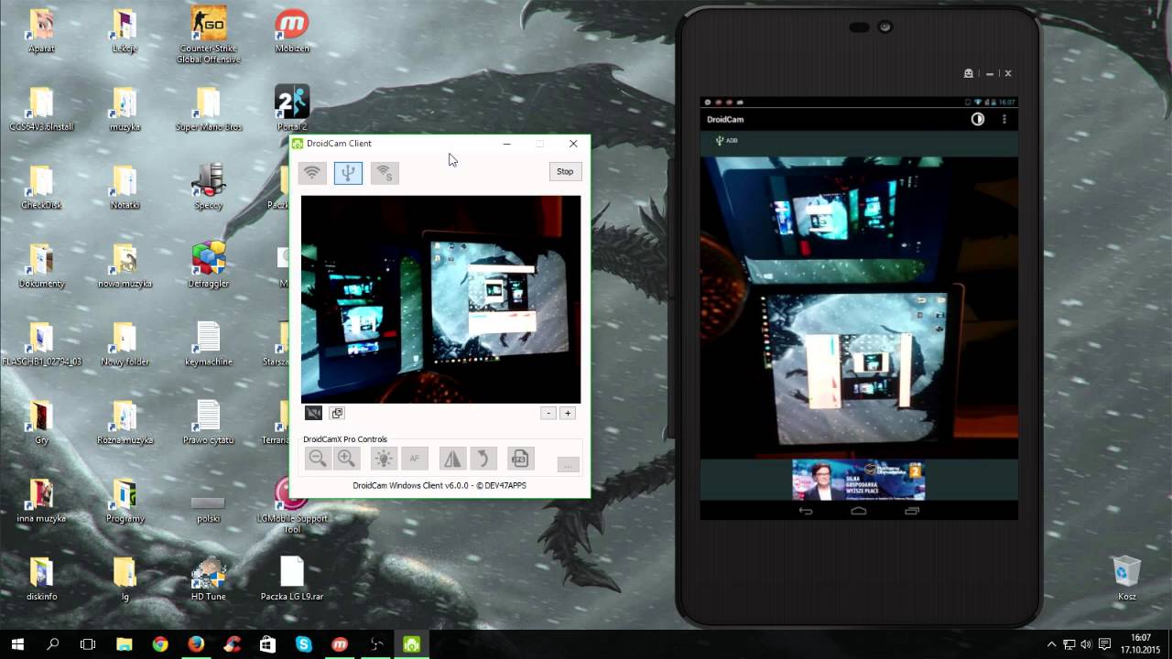Select the Super Mario Bros desktop folder
The image size is (1172, 659).
[x=209, y=109]
